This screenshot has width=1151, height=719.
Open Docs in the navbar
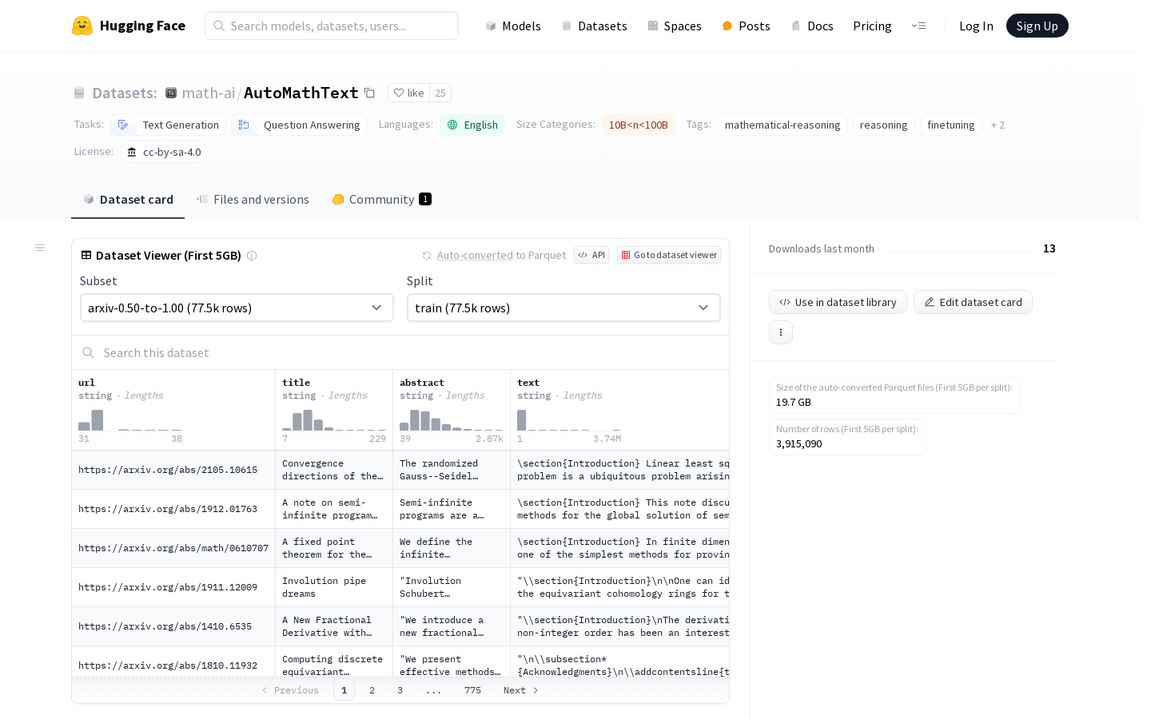point(811,26)
